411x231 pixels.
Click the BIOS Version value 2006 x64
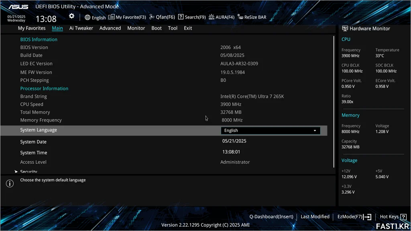click(x=230, y=47)
